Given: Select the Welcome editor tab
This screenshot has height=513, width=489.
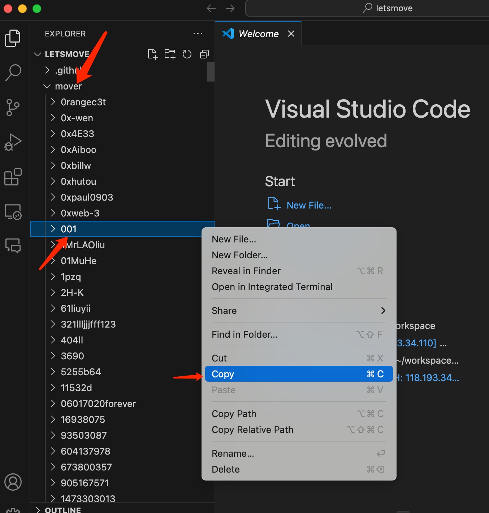Looking at the screenshot, I should [x=258, y=34].
